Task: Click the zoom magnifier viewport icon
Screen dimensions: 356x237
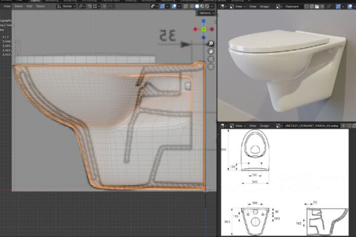Action: coord(211,43)
